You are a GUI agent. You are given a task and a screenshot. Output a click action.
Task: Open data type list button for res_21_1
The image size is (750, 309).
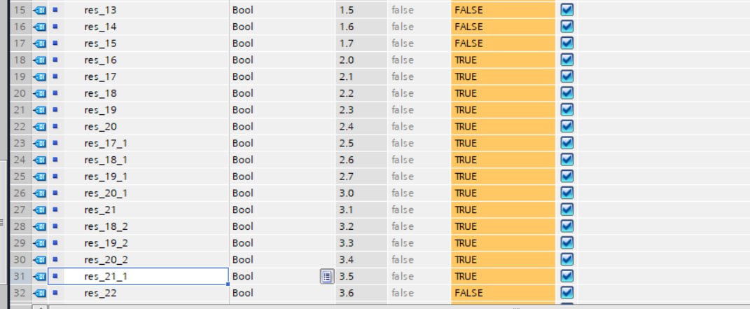point(327,276)
